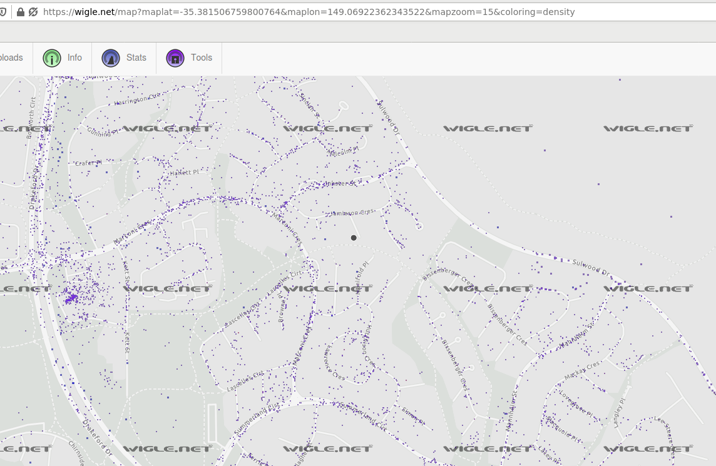Open the Tools menu label

coord(201,58)
